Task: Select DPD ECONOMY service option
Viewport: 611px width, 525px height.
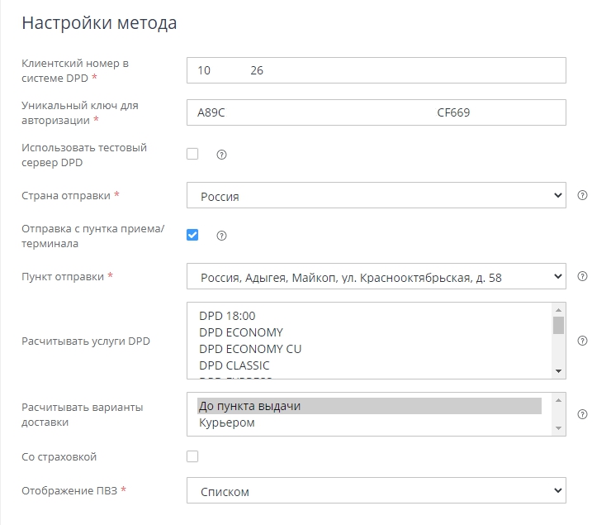Action: tap(240, 332)
